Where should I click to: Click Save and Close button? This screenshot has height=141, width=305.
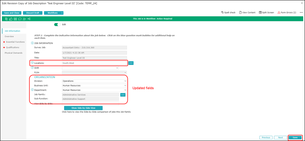[x=12, y=13]
